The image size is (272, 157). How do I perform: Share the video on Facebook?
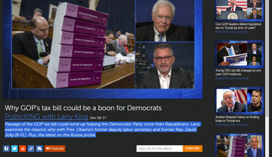click(x=6, y=149)
